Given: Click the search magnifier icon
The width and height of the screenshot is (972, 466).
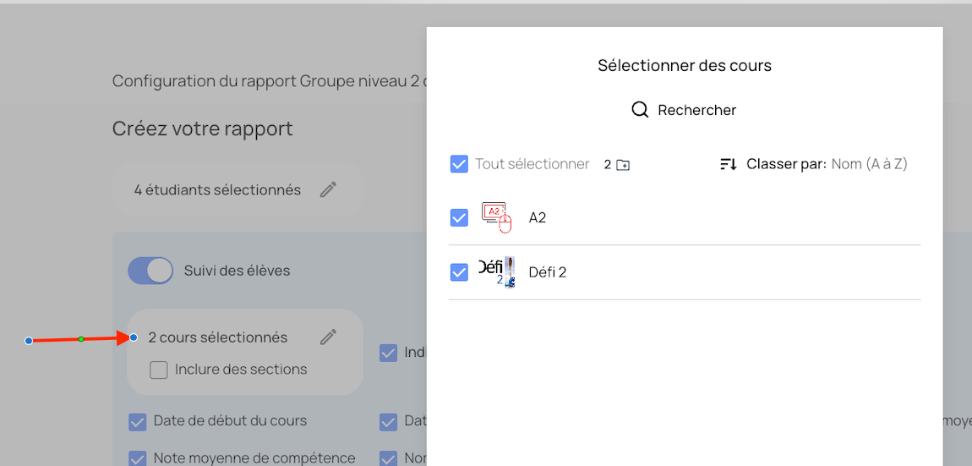Looking at the screenshot, I should coord(640,110).
